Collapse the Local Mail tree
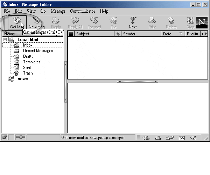 (5, 40)
